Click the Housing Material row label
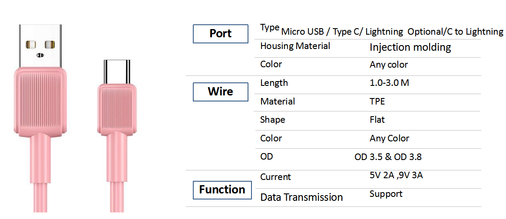 point(295,46)
